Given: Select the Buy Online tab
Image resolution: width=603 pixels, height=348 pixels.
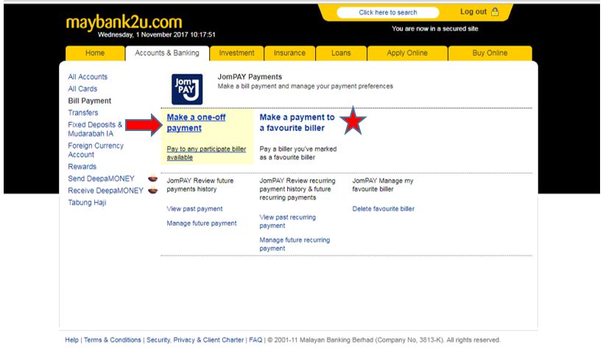Looking at the screenshot, I should point(490,53).
